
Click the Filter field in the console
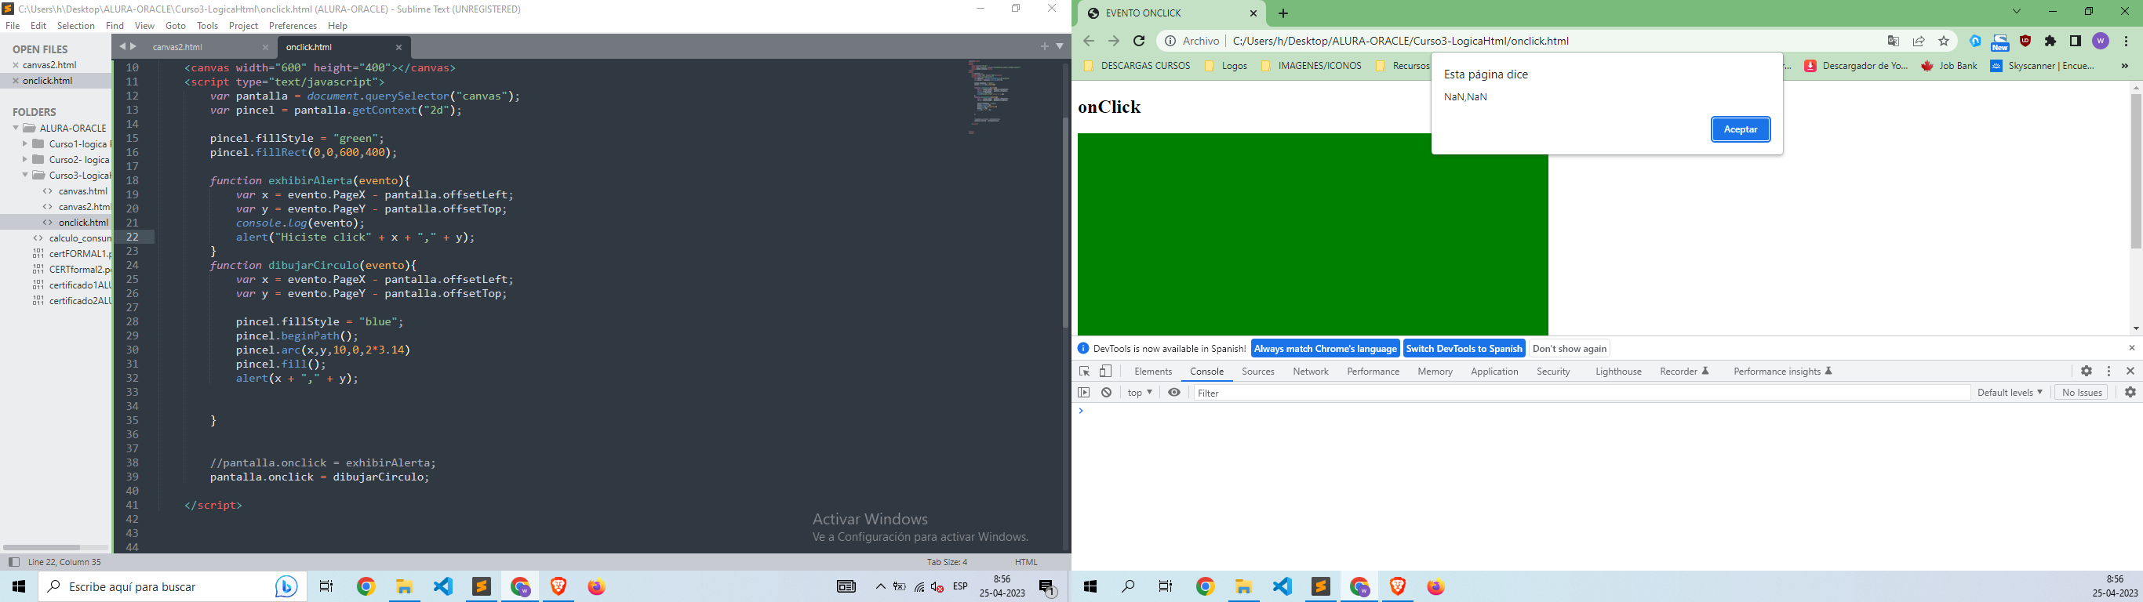tap(1581, 393)
